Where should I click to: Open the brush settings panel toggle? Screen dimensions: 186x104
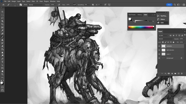pyautogui.click(x=21, y=5)
